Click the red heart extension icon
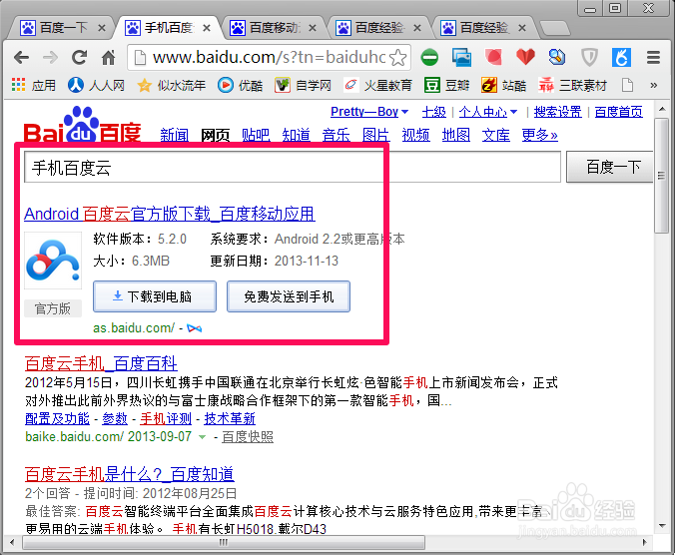 point(525,57)
